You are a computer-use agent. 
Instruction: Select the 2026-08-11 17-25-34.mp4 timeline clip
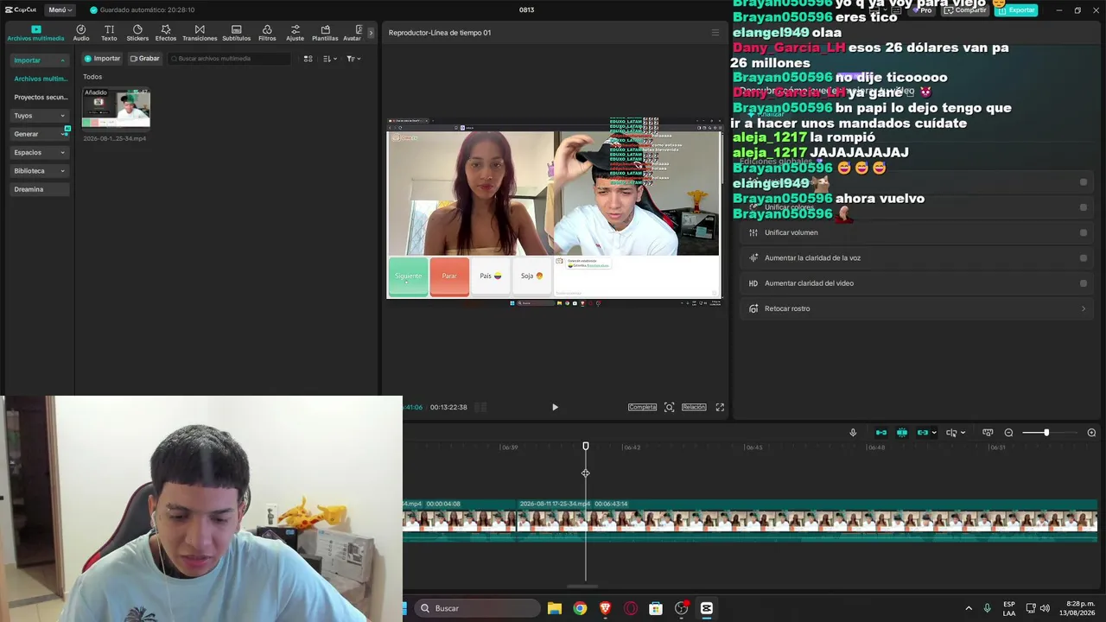click(807, 520)
